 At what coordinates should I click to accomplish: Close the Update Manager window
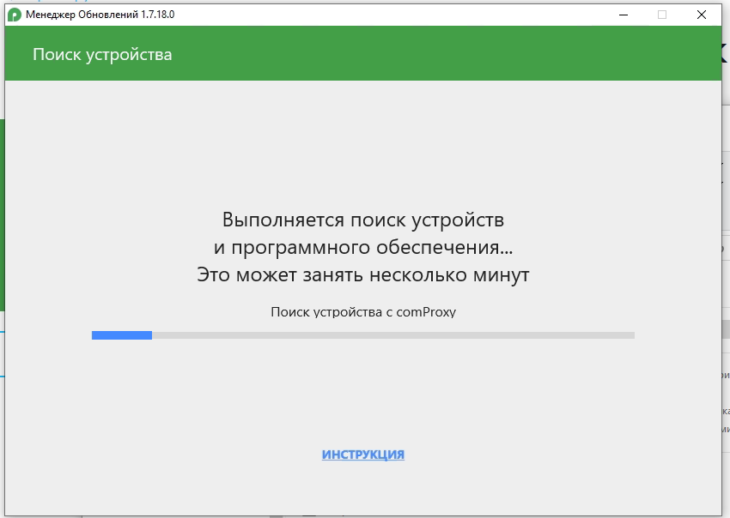click(701, 15)
